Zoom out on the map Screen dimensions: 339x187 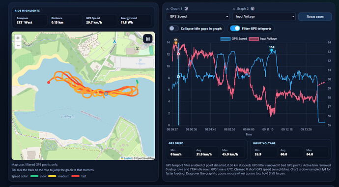click(x=18, y=45)
